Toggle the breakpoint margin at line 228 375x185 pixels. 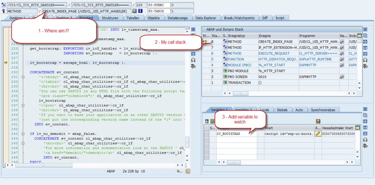tap(6, 63)
